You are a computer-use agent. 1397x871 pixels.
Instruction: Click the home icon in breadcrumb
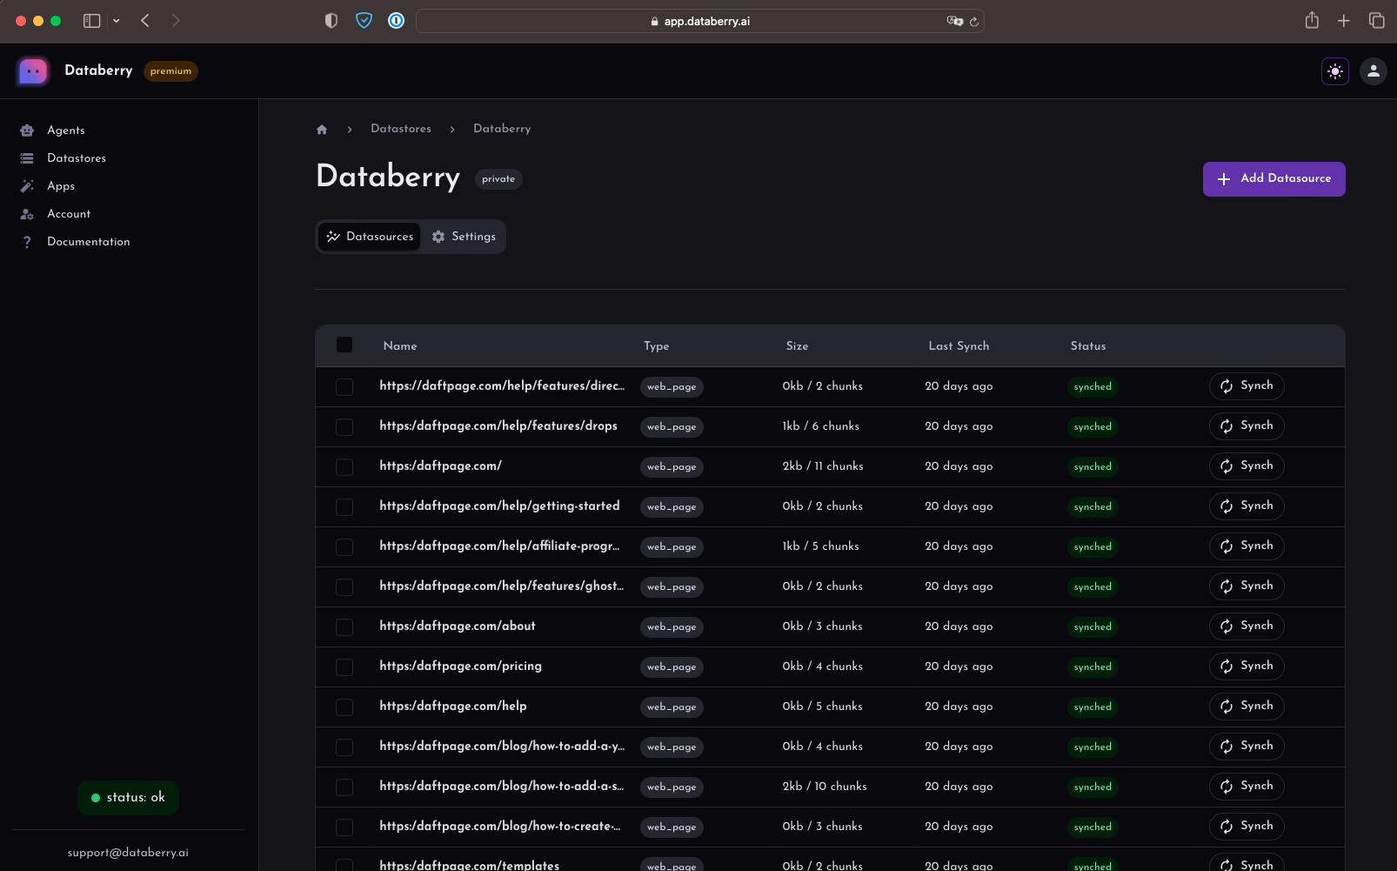[322, 130]
